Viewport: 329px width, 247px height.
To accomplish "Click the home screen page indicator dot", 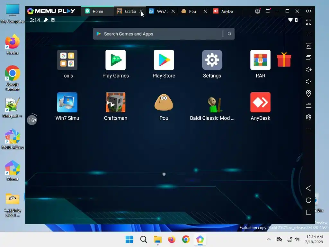I will coord(164,174).
